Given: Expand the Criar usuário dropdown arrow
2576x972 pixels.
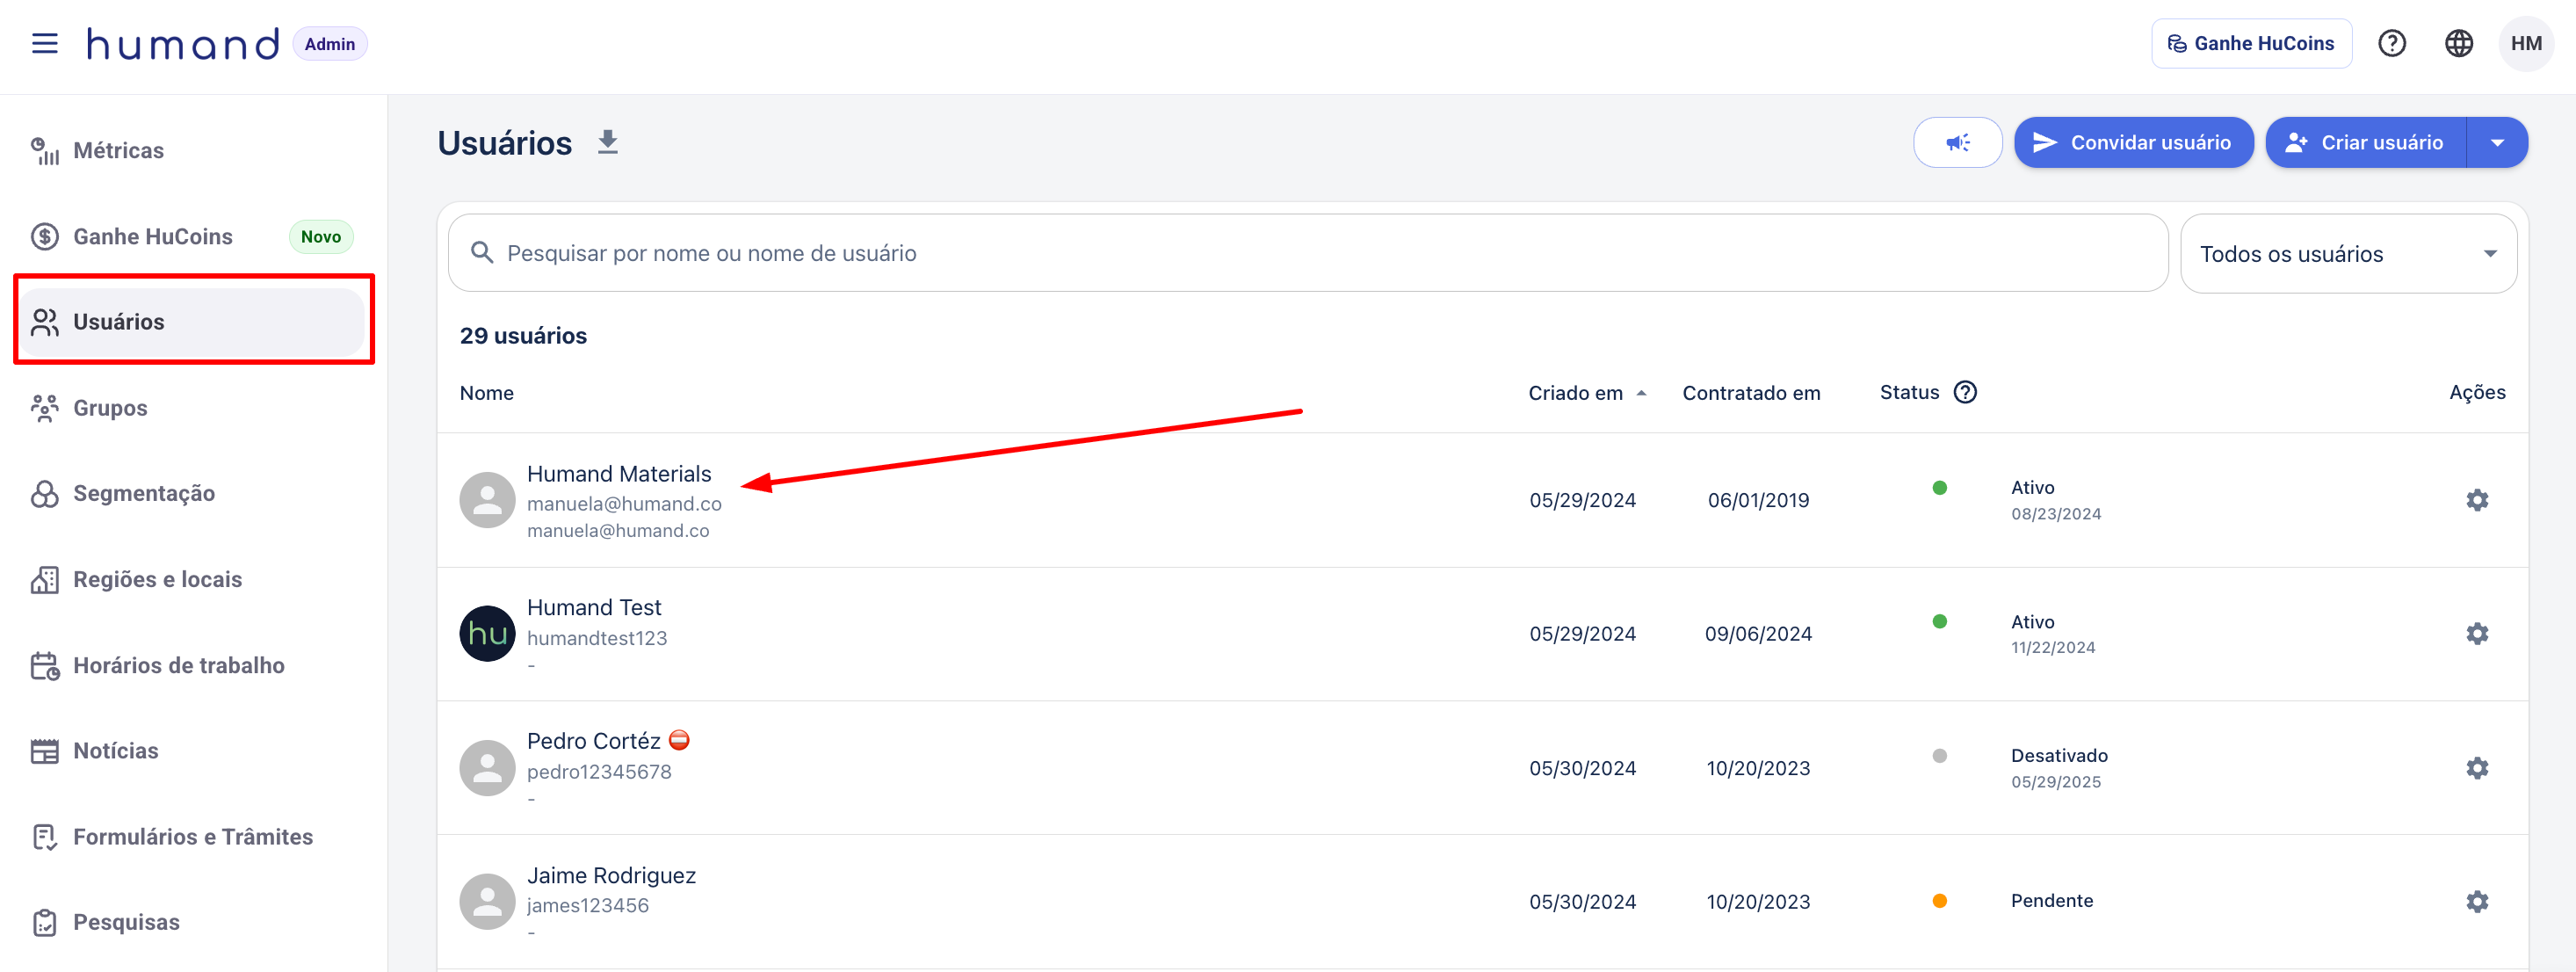Looking at the screenshot, I should pyautogui.click(x=2497, y=143).
